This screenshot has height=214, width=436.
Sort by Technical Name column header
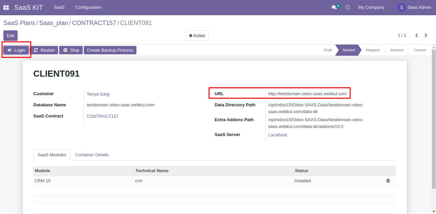coord(213,171)
